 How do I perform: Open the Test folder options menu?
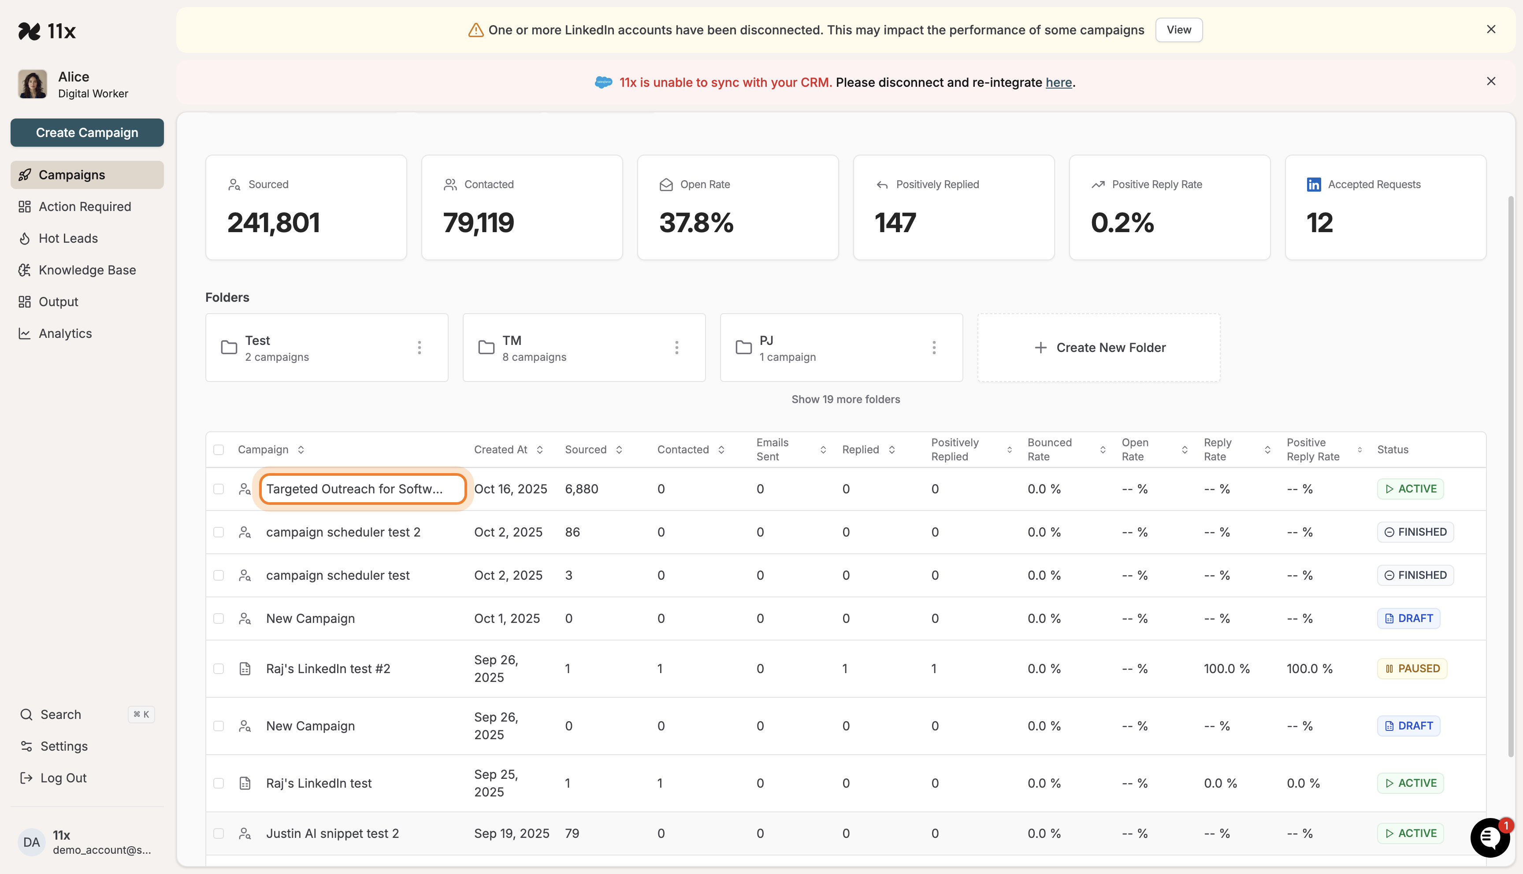tap(419, 347)
